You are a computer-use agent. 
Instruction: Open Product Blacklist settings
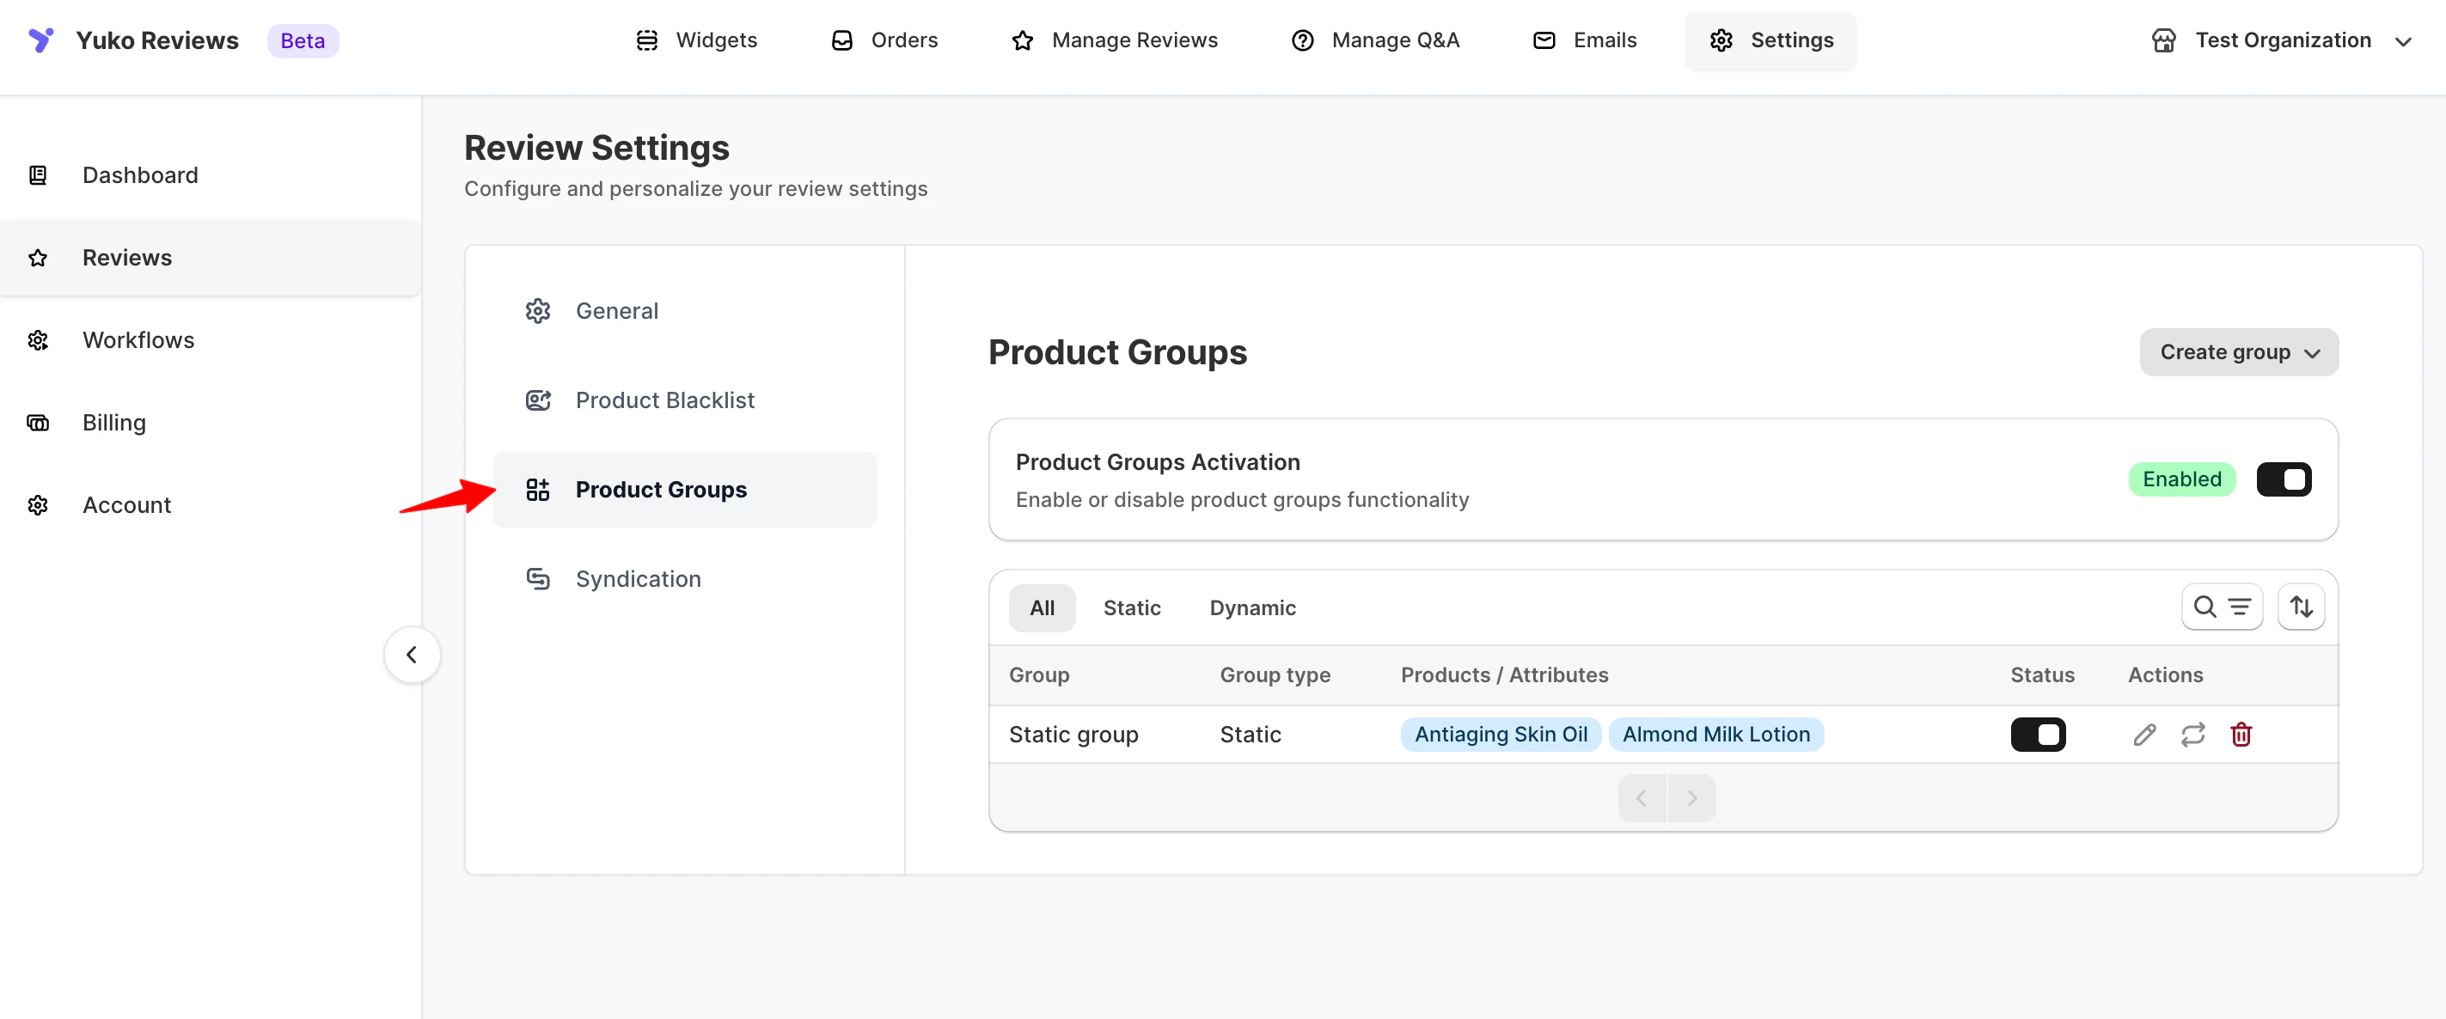(685, 400)
